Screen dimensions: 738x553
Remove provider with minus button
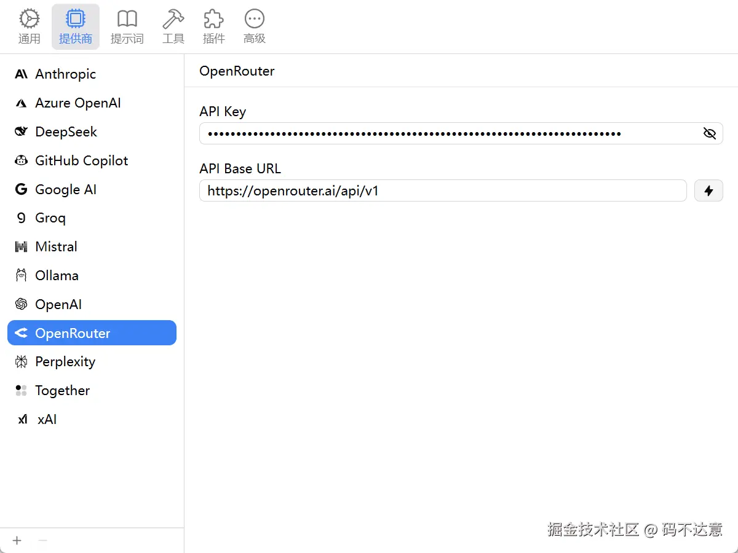pos(42,541)
